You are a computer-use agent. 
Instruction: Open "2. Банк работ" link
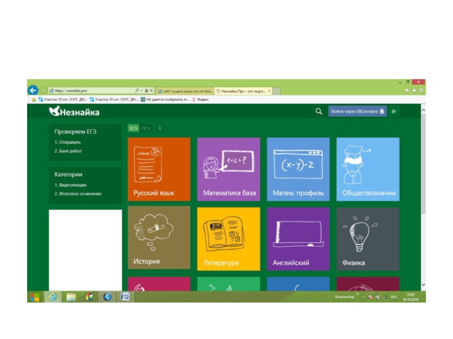point(68,151)
